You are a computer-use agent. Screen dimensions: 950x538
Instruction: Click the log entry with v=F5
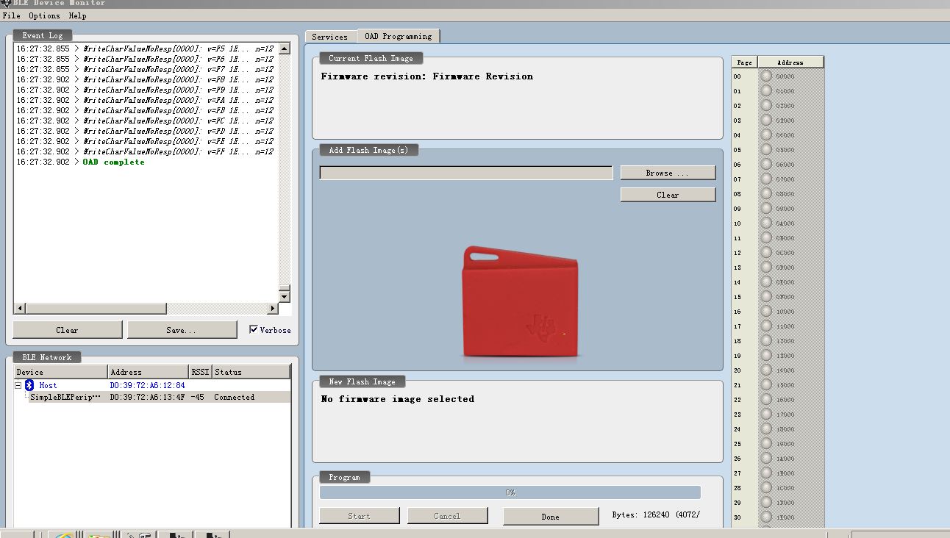[x=146, y=49]
